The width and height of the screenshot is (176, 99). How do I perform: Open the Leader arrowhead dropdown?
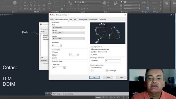click(x=68, y=39)
